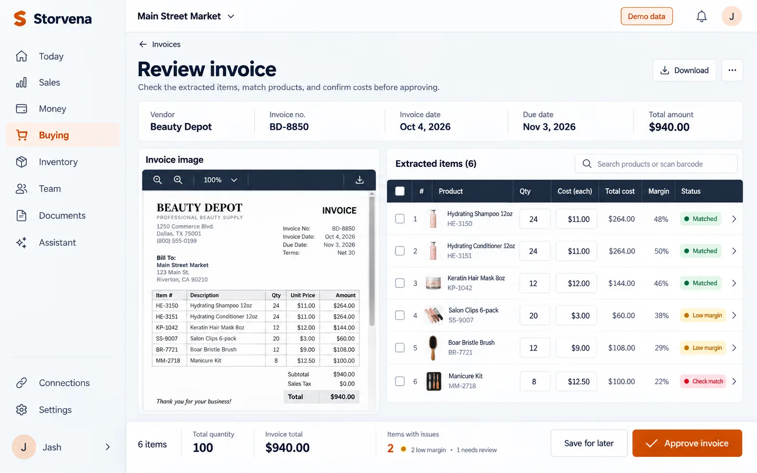The width and height of the screenshot is (757, 473).
Task: Check the Boar Bristle Brush row
Action: 400,348
